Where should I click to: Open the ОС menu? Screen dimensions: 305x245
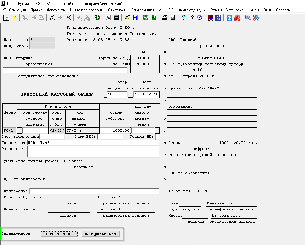(x=171, y=10)
